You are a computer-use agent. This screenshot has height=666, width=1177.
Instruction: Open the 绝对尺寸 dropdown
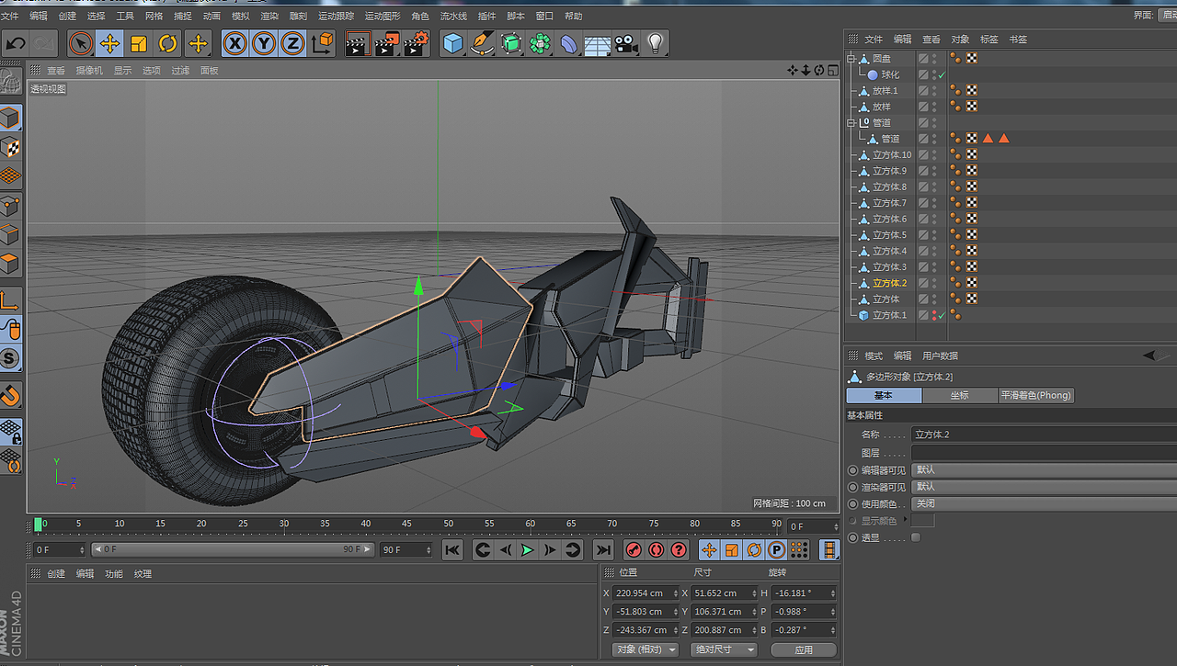click(723, 649)
